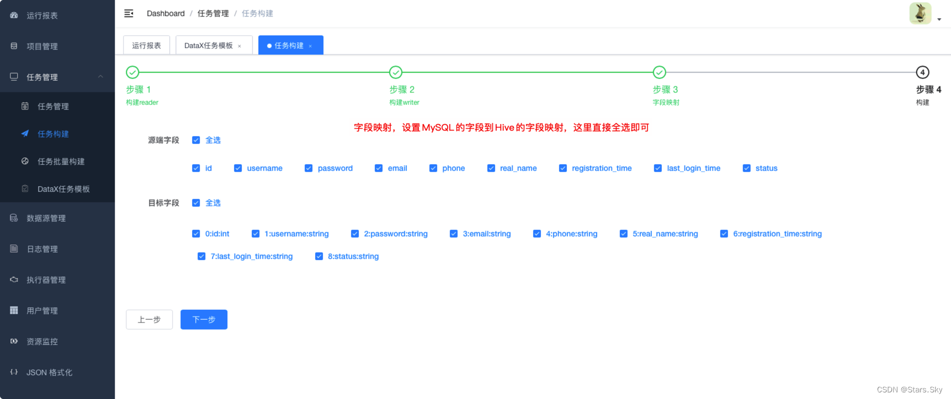951x399 pixels.
Task: Click the 任务构建 paper-plane icon
Action: 25,133
